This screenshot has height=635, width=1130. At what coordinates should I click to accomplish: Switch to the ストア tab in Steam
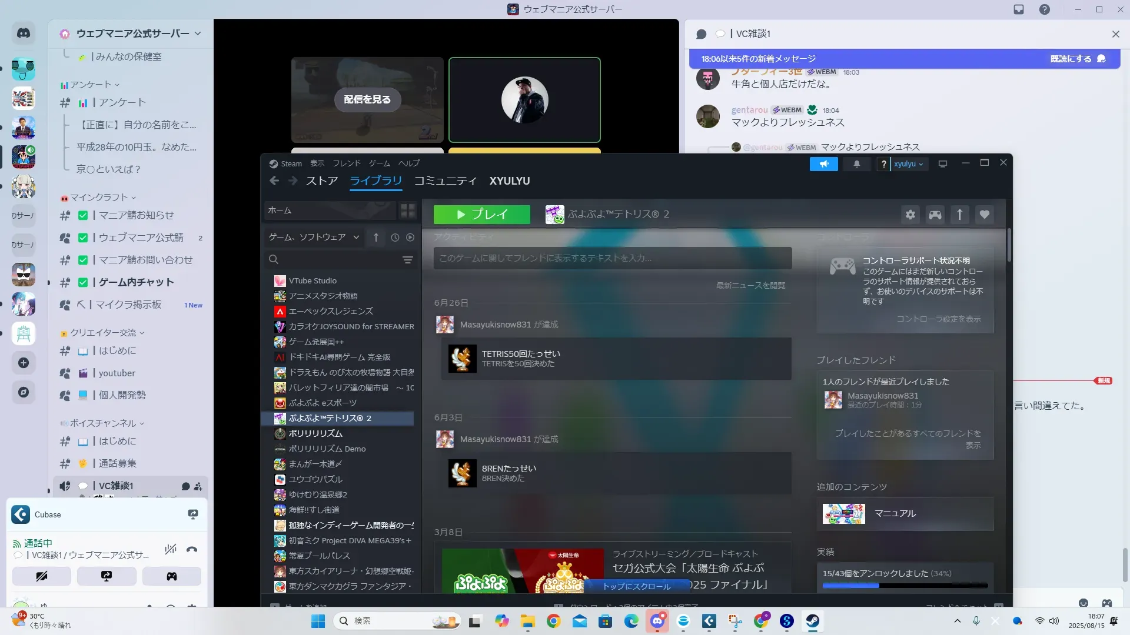321,181
